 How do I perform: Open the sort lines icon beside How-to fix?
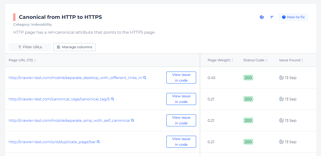click(x=272, y=17)
